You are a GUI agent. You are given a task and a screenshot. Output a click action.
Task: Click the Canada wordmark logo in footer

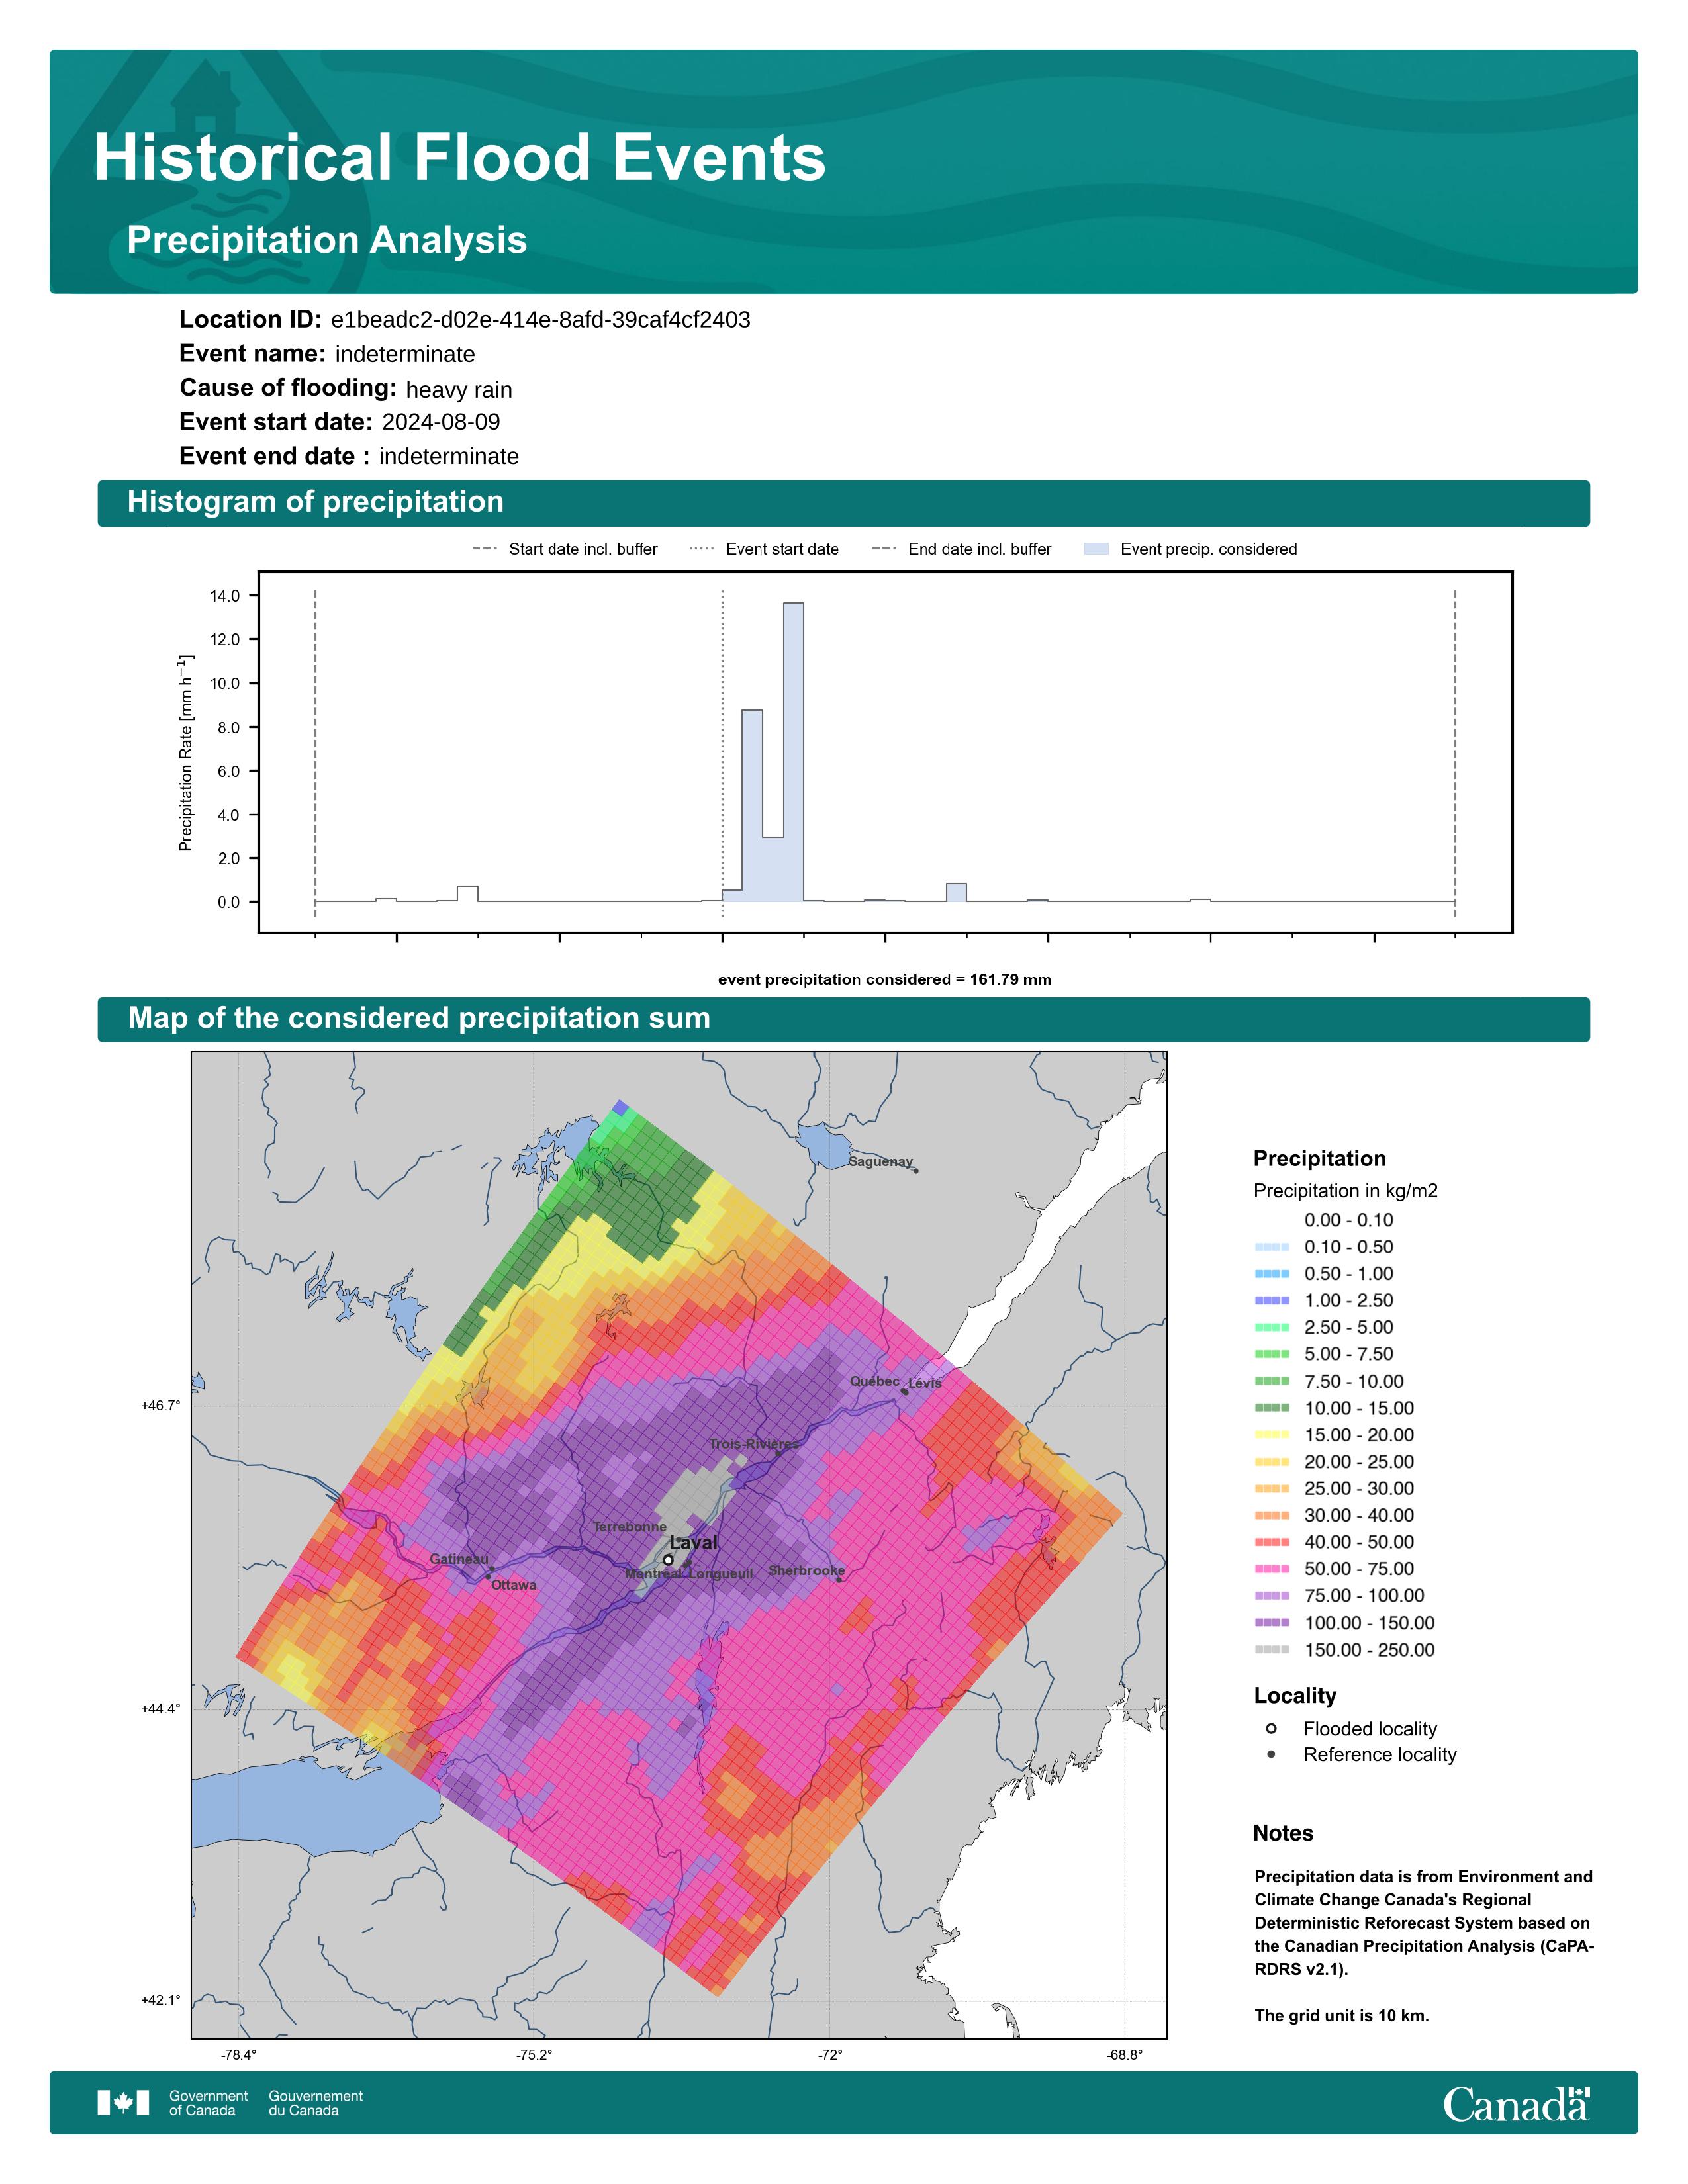click(x=1516, y=2104)
